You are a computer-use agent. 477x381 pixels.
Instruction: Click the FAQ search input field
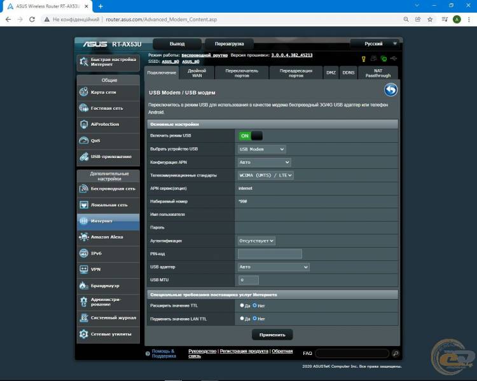pos(352,353)
